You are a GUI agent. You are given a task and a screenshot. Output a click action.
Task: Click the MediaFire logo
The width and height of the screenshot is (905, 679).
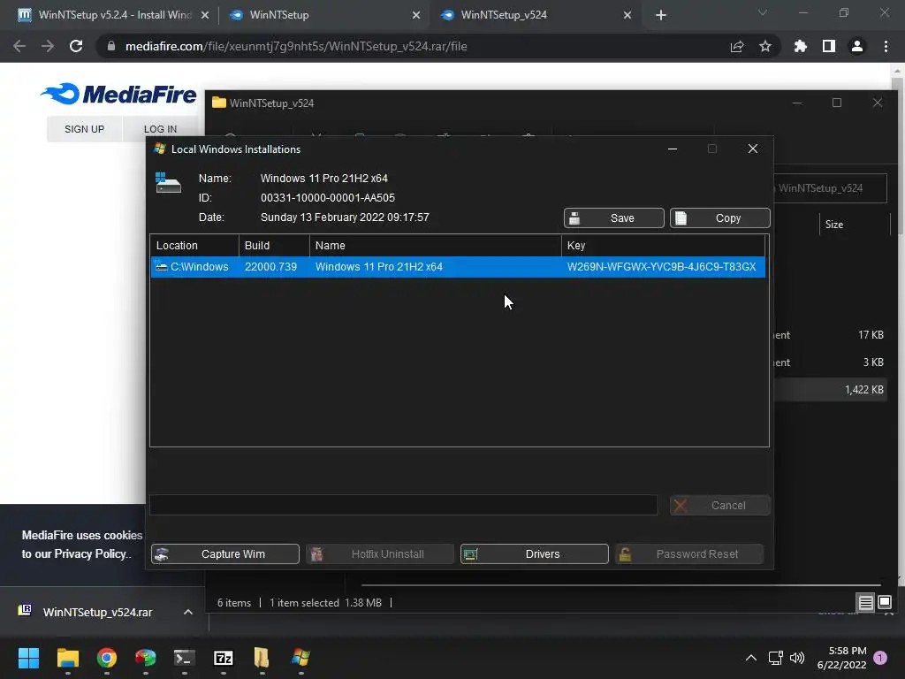coord(118,94)
